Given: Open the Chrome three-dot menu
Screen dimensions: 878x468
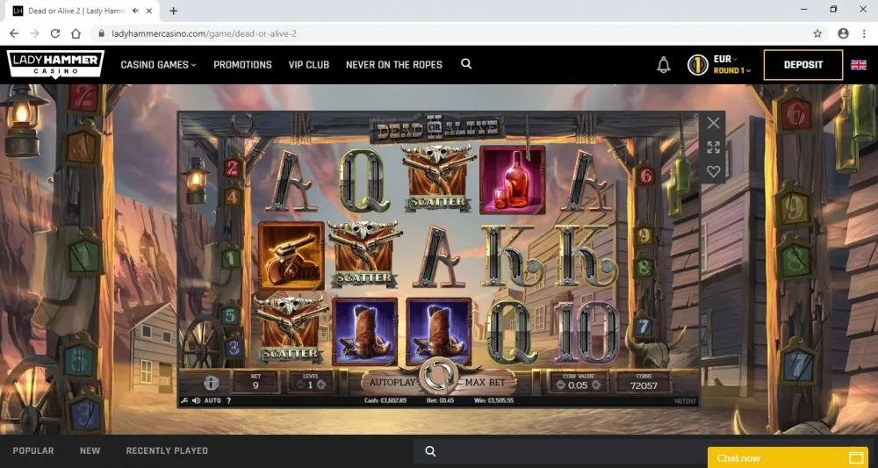Looking at the screenshot, I should coord(864,33).
